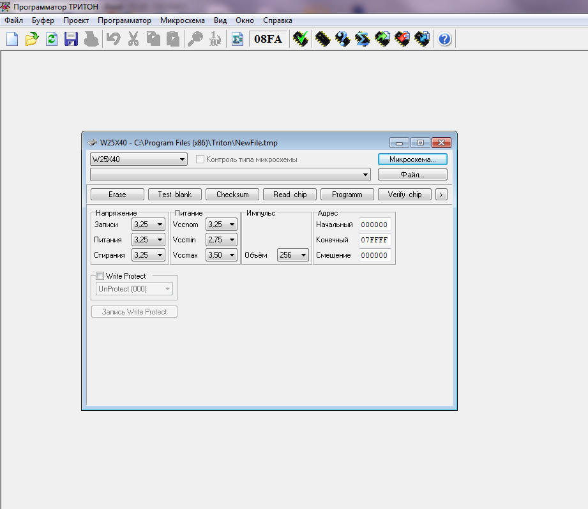Viewport: 588px width, 509px height.
Task: Open the Буфер menu
Action: tap(43, 20)
